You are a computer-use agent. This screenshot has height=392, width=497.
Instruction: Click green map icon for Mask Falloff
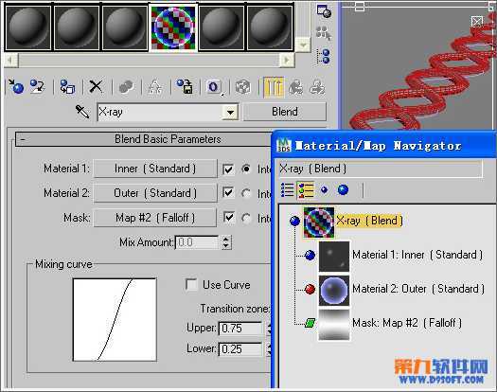pyautogui.click(x=310, y=323)
